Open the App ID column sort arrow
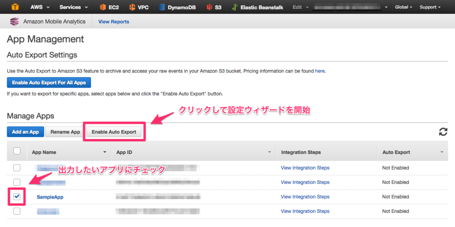Screen dimensions: 455x227 point(269,153)
